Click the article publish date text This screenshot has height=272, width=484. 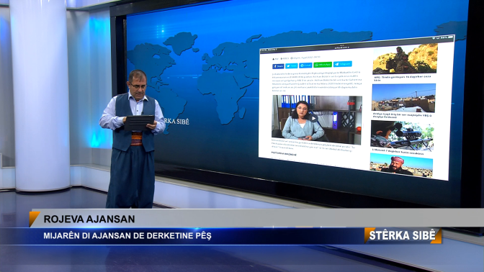[306, 58]
